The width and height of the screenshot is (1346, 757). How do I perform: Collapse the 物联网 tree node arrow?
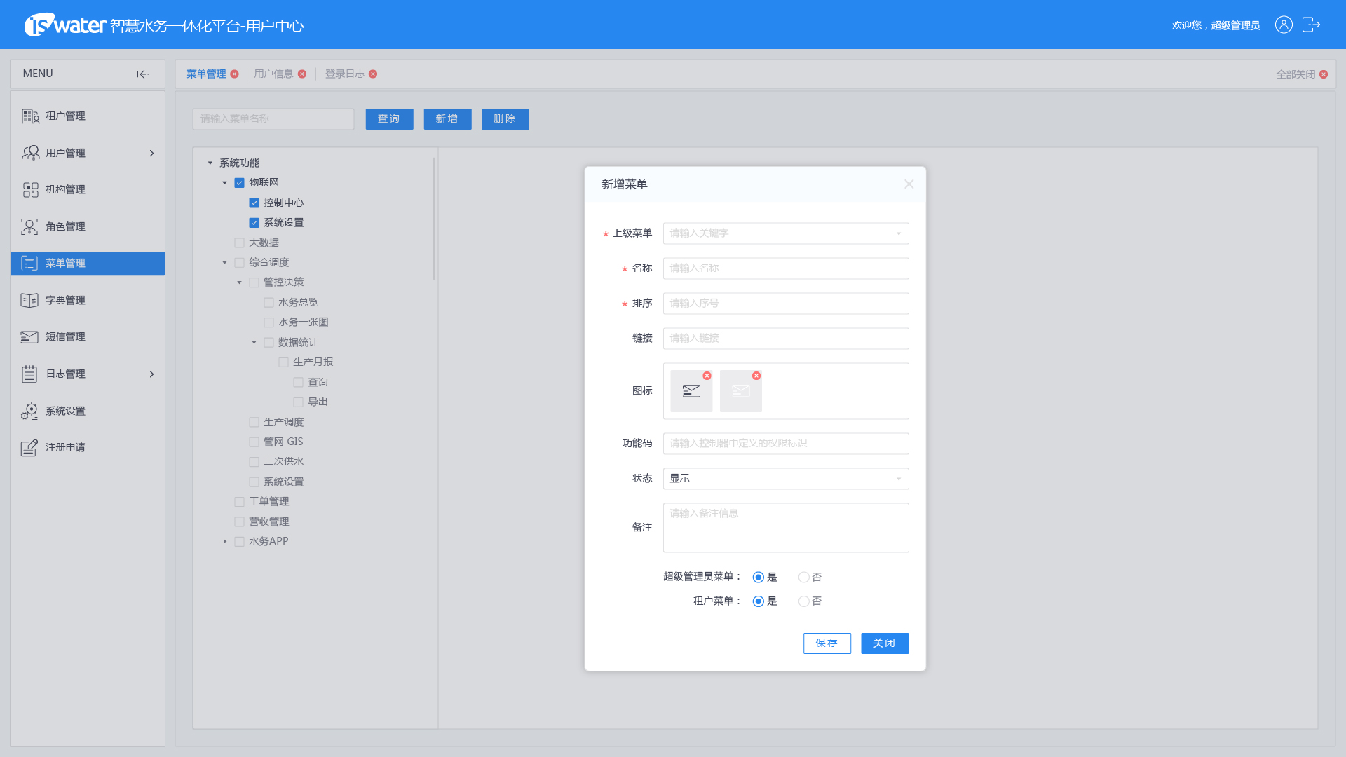pyautogui.click(x=224, y=183)
